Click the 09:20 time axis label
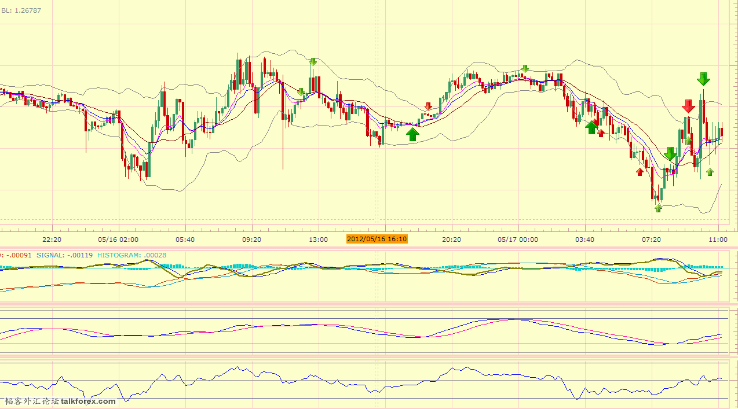Screen dimensions: 738x409 point(251,239)
